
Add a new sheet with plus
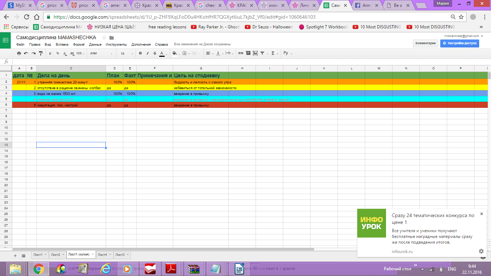pyautogui.click(x=15, y=256)
